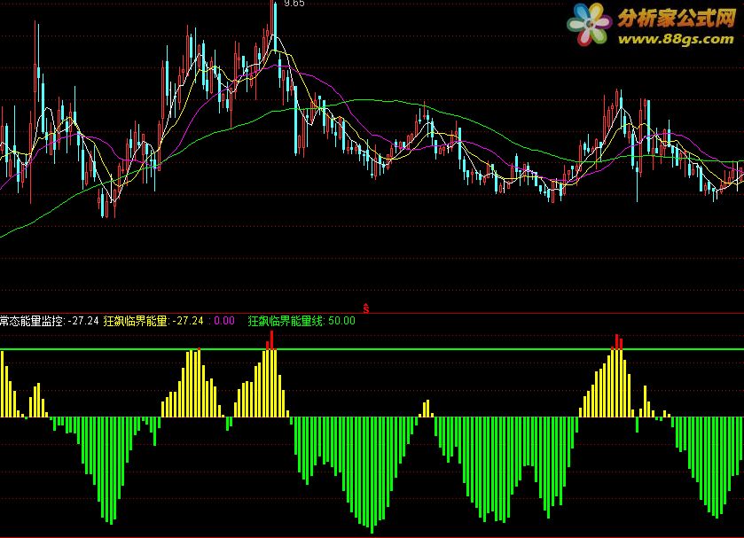
Task: Click the red S marker above indicator panel
Action: (366, 308)
